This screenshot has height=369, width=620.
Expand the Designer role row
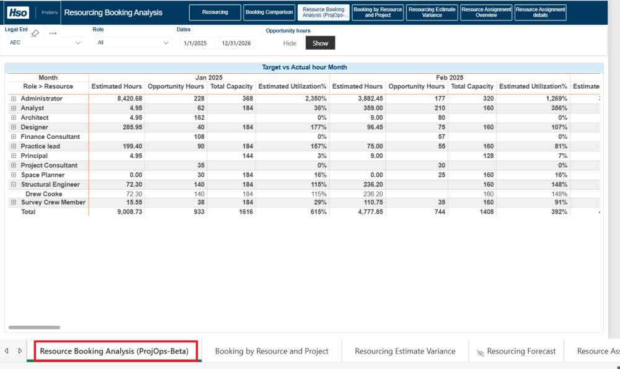click(13, 127)
